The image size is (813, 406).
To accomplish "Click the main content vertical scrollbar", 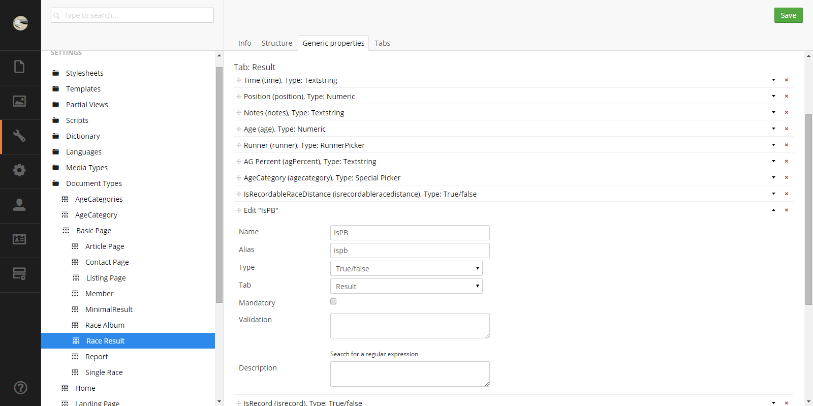I will (808, 209).
